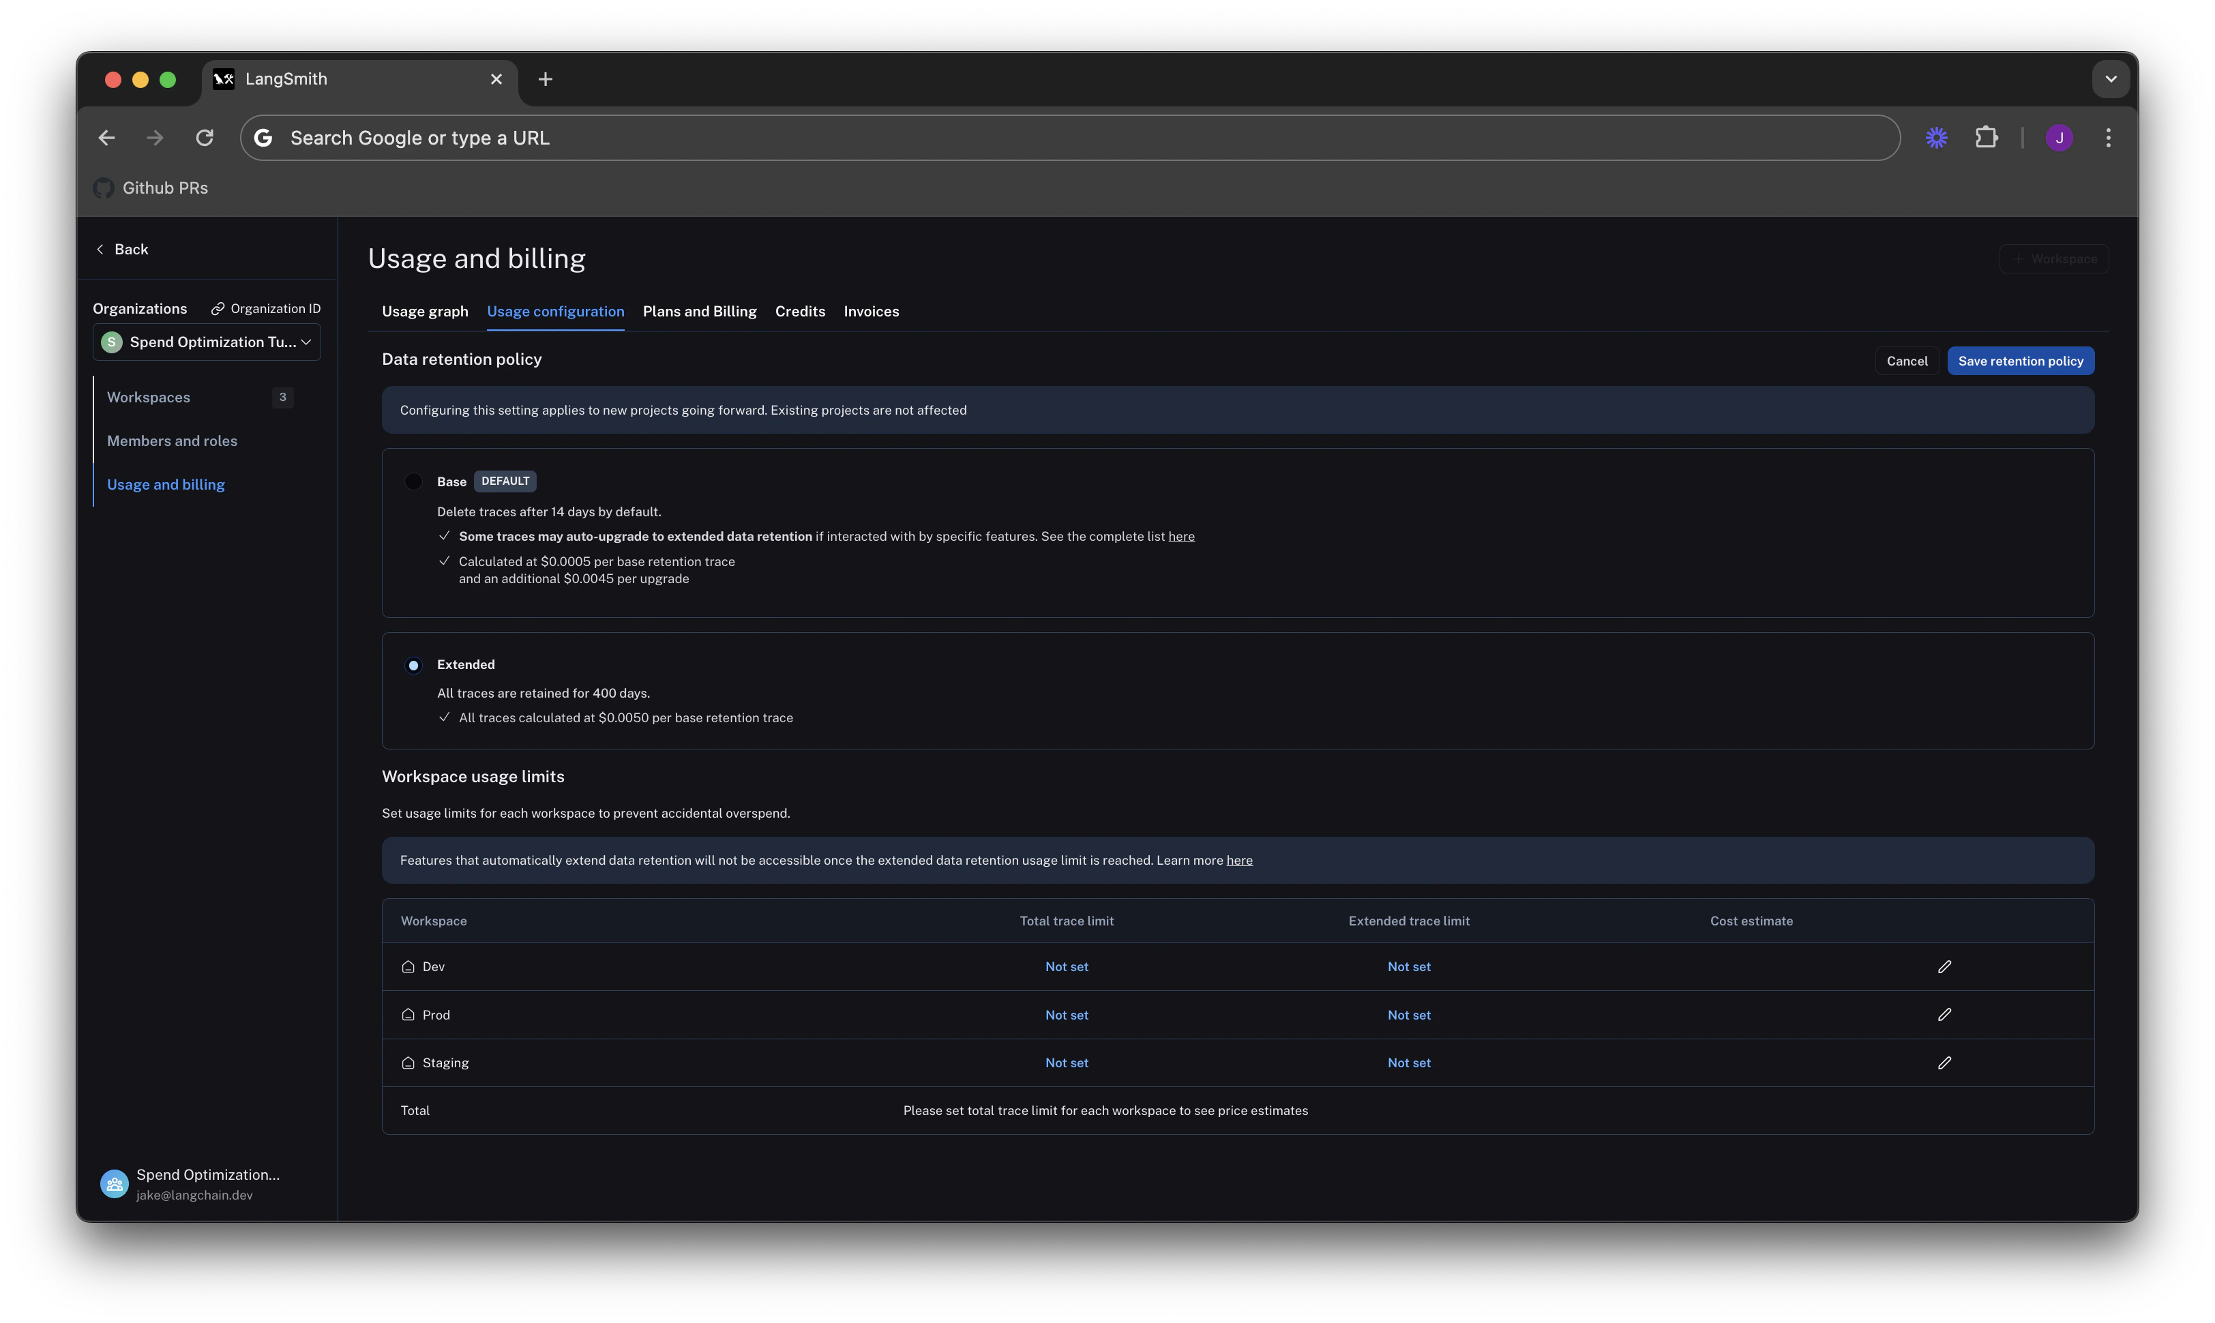
Task: Click the Dev total trace limit 'Not set'
Action: tap(1066, 966)
